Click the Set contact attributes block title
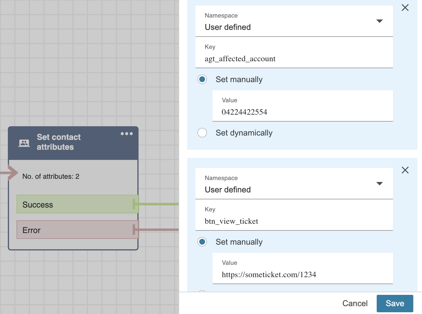Screen dimensions: 422x314 [59, 142]
